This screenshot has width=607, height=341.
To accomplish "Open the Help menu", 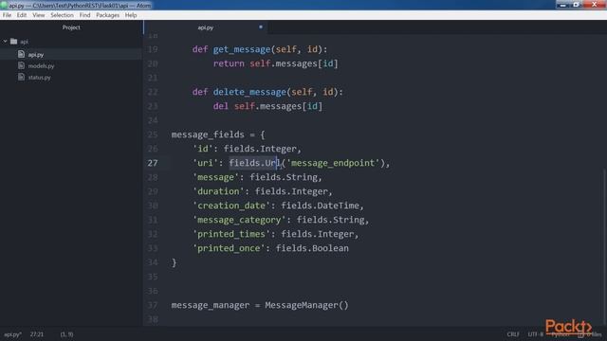I will point(131,15).
